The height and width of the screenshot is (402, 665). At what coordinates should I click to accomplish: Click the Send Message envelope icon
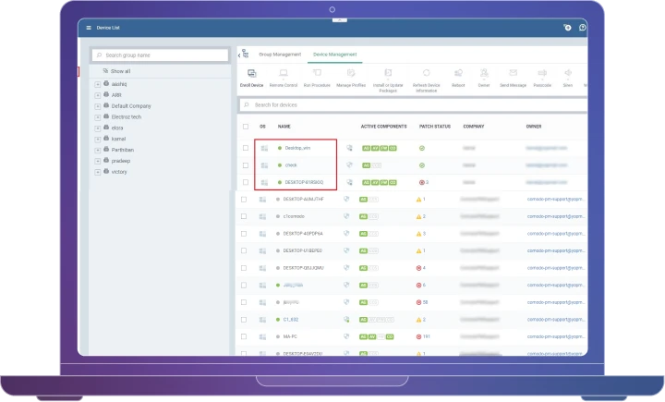[513, 73]
